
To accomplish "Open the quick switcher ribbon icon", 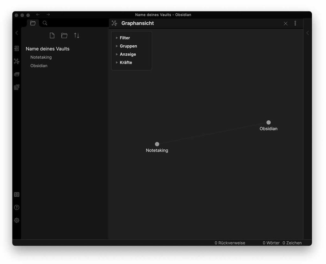I will [17, 49].
